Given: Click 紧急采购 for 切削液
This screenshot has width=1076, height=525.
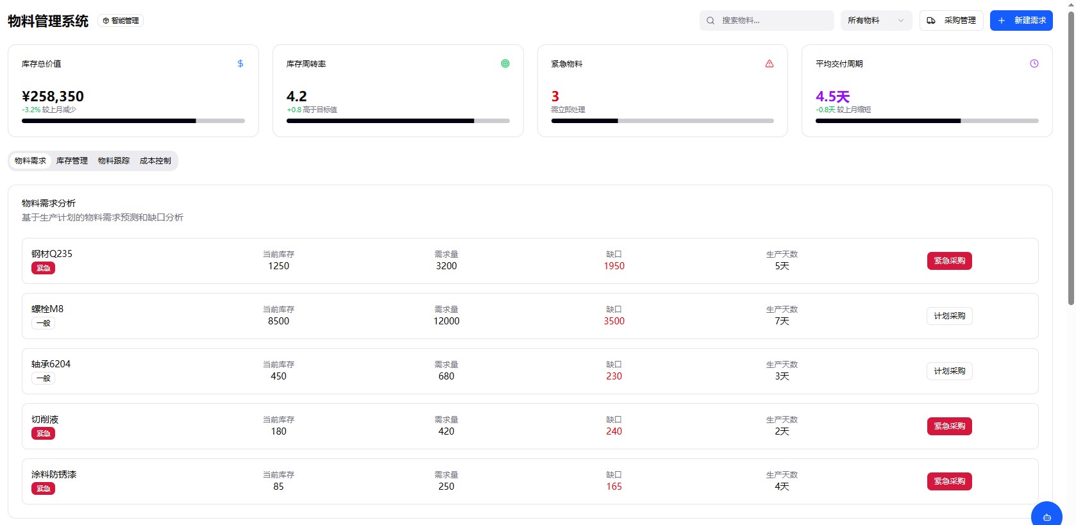Looking at the screenshot, I should (x=949, y=426).
